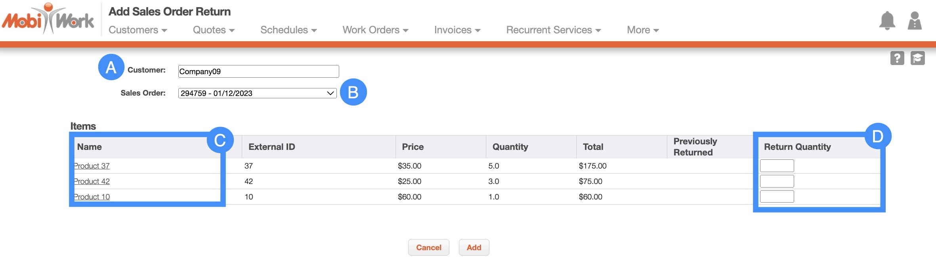Open the help question mark icon
The height and width of the screenshot is (272, 936).
click(x=897, y=58)
